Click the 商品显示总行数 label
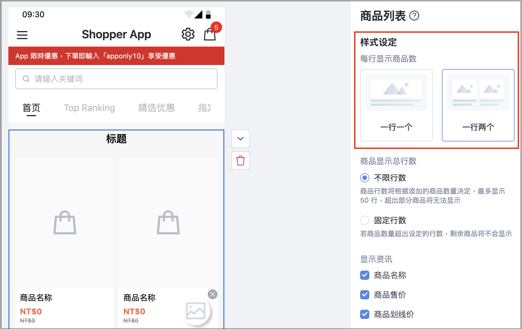Screen dimensions: 522x329 pos(388,161)
